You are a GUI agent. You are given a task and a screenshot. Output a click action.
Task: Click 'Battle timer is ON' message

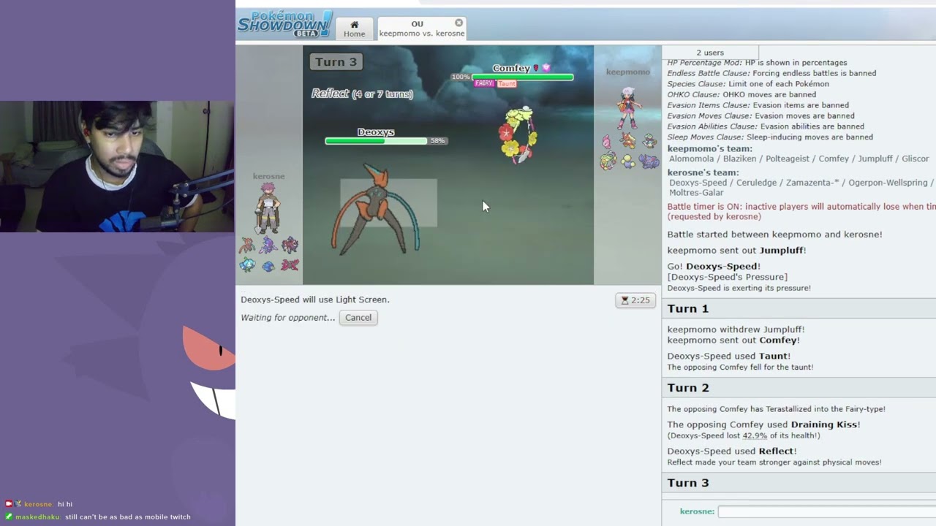pyautogui.click(x=801, y=211)
